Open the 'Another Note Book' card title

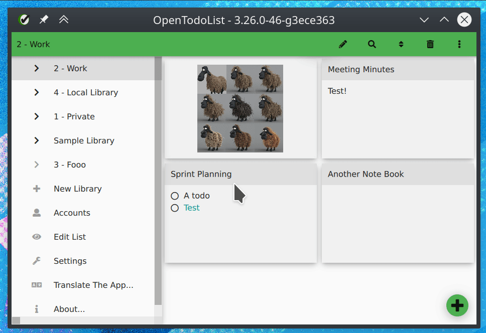coord(366,174)
